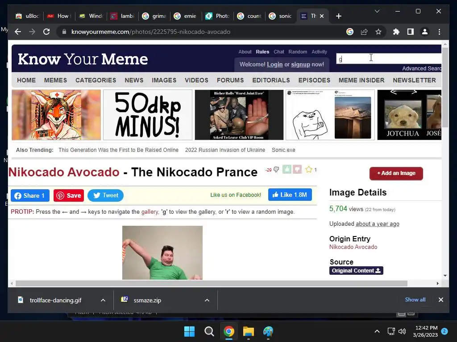Close the downloads bar

pyautogui.click(x=440, y=300)
